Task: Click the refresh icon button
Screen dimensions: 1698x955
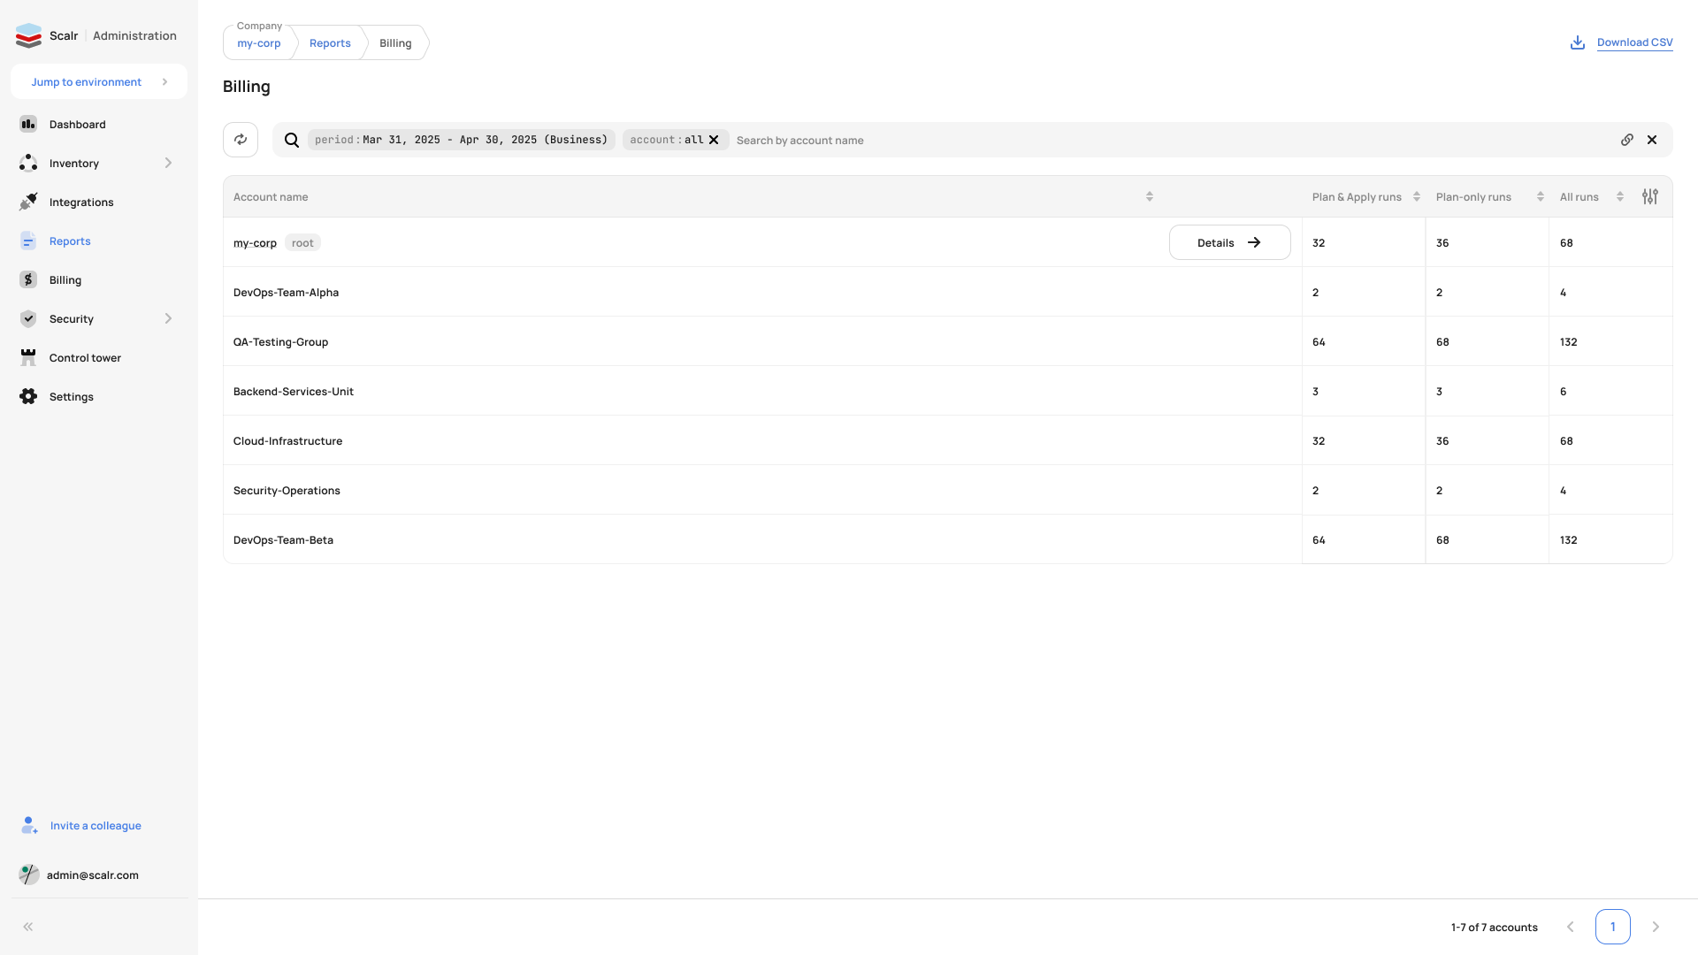Action: pos(241,140)
